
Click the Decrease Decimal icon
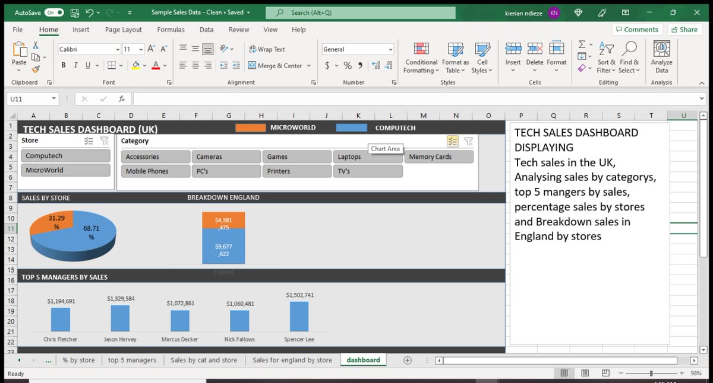coord(387,65)
